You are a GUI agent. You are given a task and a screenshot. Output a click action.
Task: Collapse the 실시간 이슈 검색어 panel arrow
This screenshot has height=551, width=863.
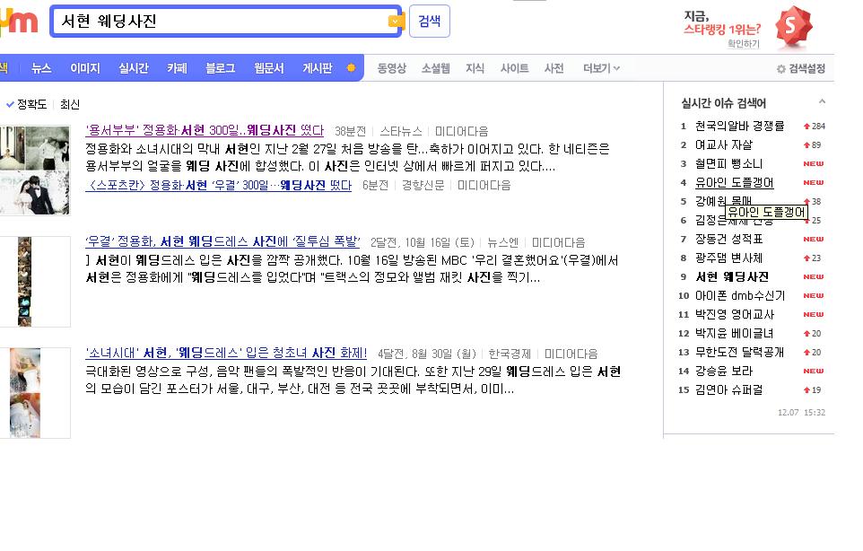click(x=822, y=101)
